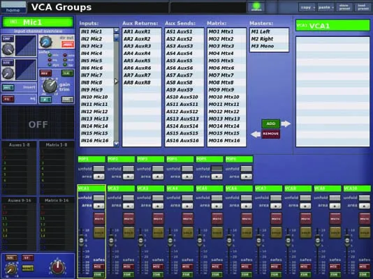Toggle unfold for first POP group
Viewport: 373px width, 279px height.
coord(98,169)
